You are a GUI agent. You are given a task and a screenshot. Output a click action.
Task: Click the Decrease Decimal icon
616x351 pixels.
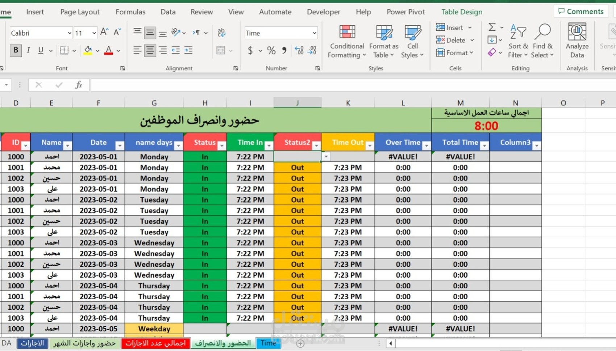[x=312, y=50]
